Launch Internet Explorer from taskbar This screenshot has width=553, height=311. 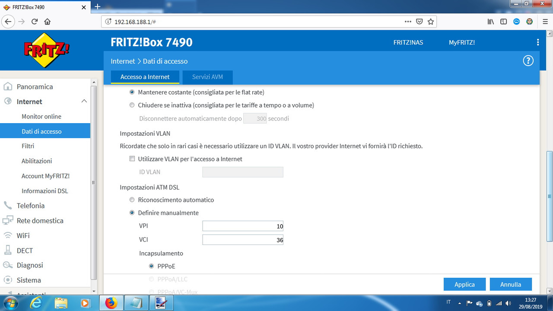36,303
